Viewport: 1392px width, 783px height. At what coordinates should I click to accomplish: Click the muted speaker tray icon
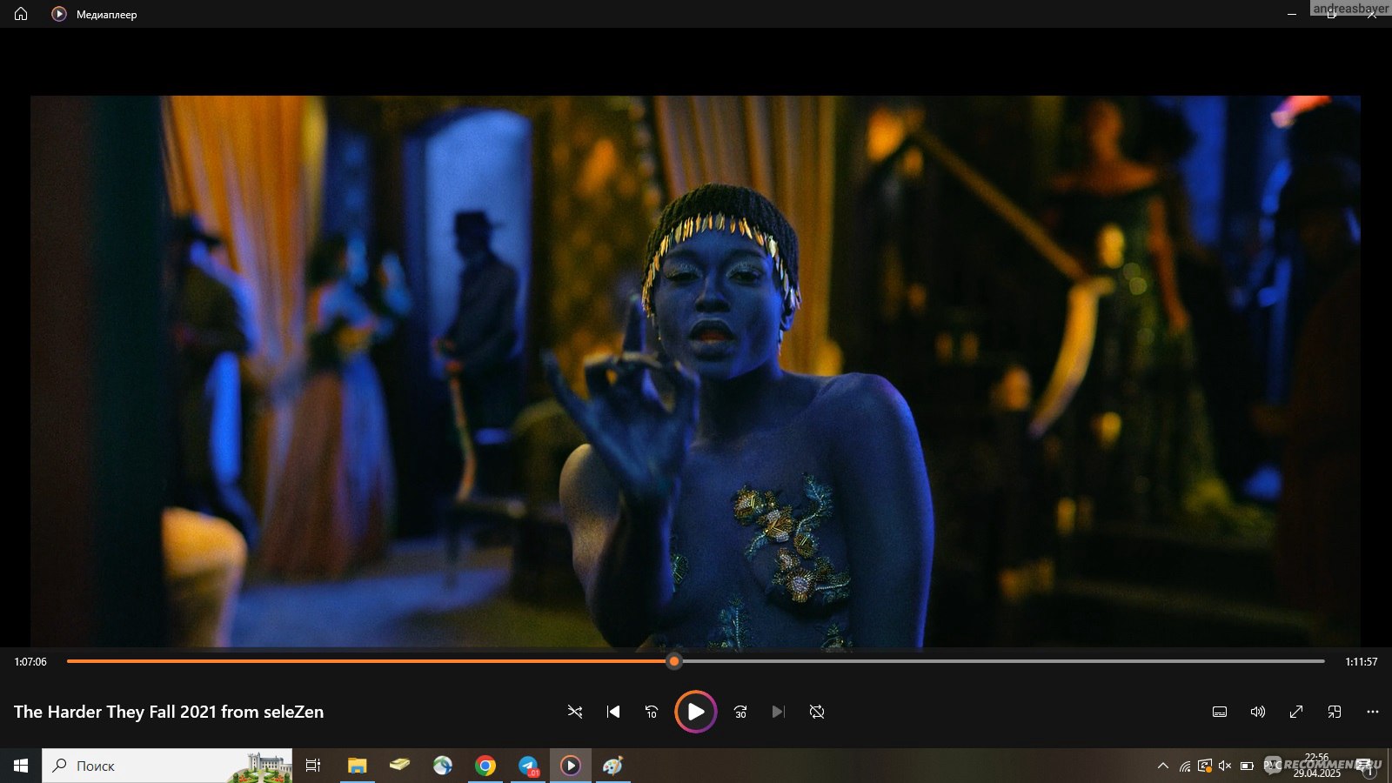coord(1225,766)
